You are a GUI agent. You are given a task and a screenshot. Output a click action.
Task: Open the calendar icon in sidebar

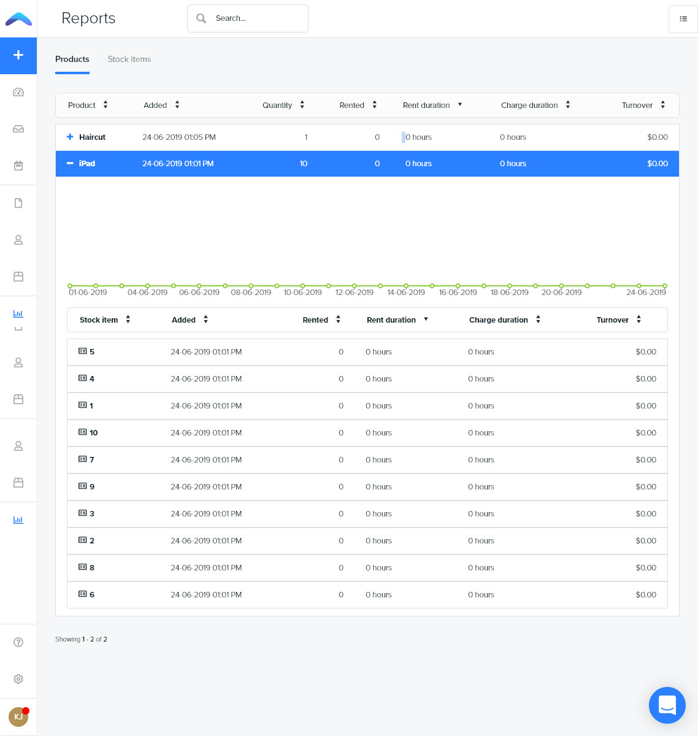pyautogui.click(x=18, y=166)
